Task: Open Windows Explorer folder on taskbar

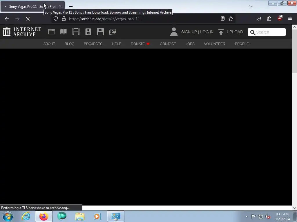Action: (80, 216)
